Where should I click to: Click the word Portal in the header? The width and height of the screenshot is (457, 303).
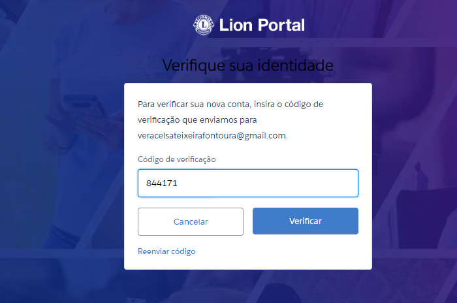(281, 25)
